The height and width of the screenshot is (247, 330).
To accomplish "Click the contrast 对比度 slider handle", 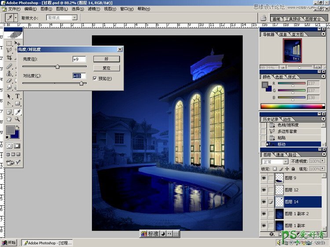I will [x=81, y=83].
